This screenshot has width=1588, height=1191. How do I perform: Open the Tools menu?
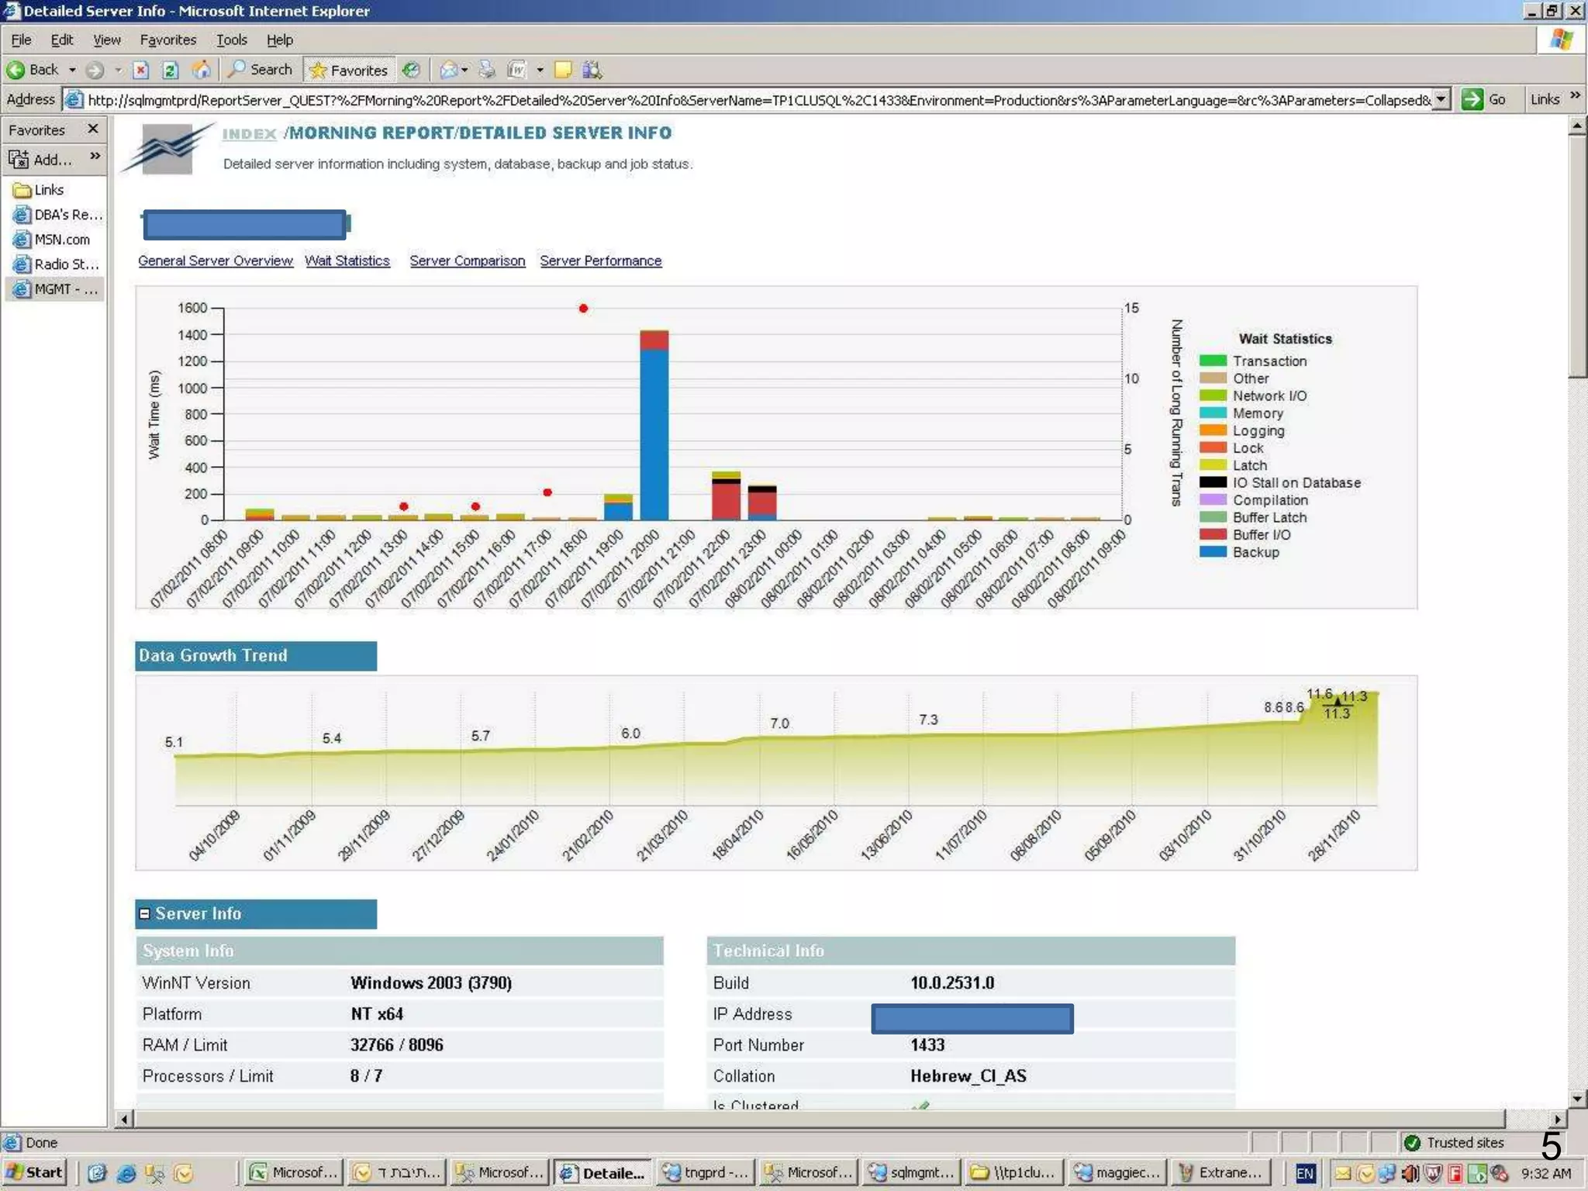(x=231, y=40)
